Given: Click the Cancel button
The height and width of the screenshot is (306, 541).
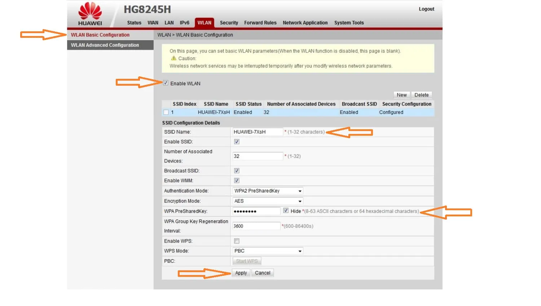Looking at the screenshot, I should tap(263, 273).
